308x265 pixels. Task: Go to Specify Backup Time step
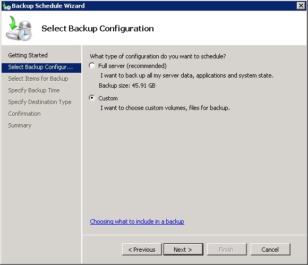click(x=34, y=90)
